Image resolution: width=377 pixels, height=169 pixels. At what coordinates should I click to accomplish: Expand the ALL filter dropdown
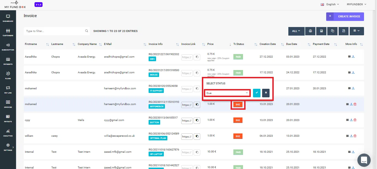click(x=296, y=31)
